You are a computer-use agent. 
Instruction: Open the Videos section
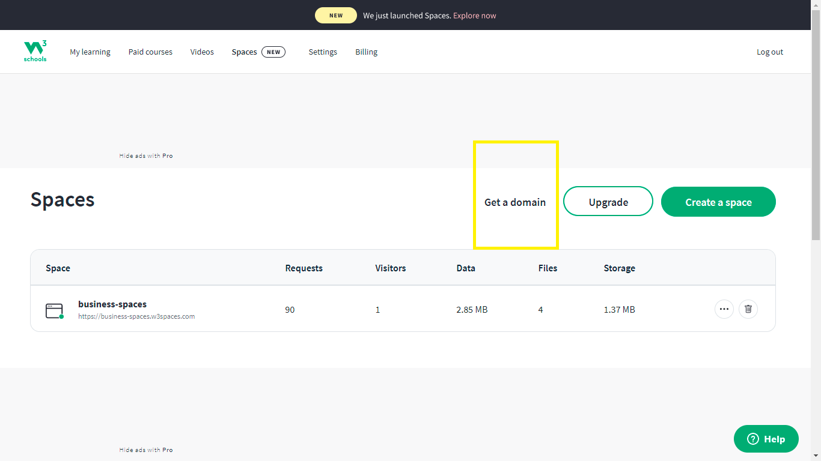(x=202, y=52)
